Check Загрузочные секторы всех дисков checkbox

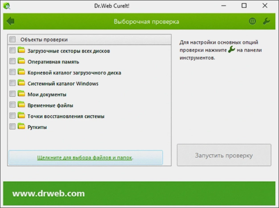tap(12, 50)
